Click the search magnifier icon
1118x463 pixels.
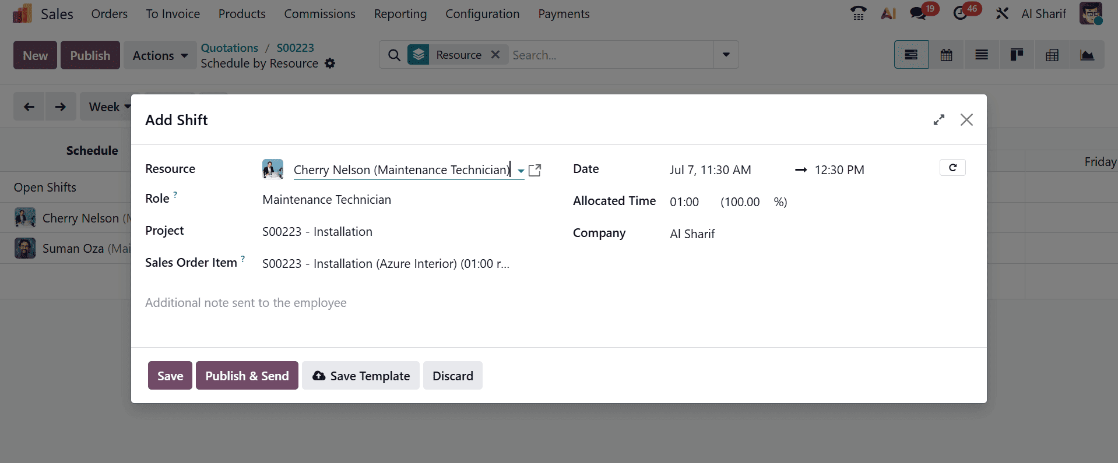[394, 55]
